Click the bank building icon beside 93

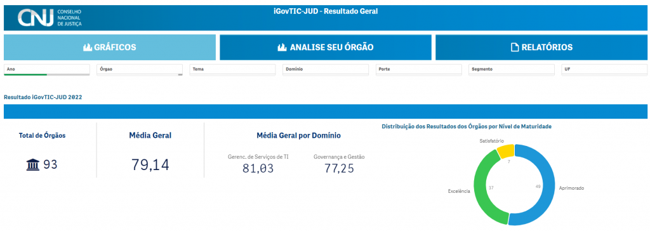(32, 165)
